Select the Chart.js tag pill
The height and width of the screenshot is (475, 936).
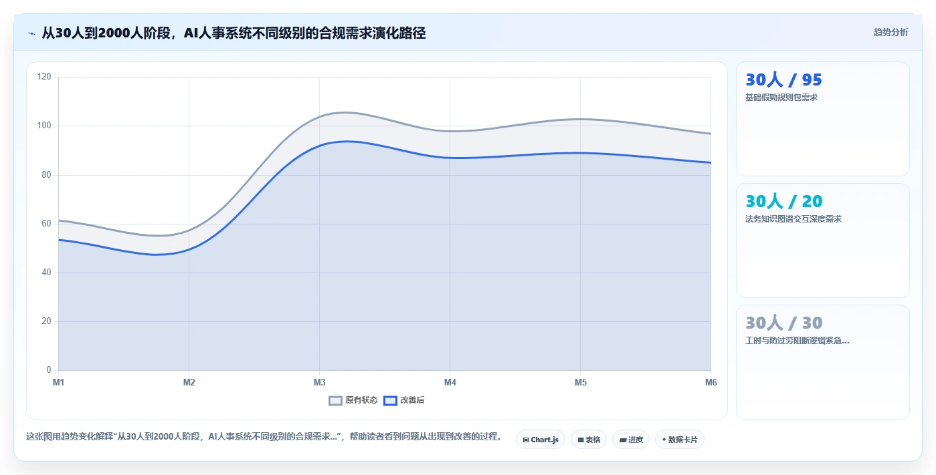[541, 440]
